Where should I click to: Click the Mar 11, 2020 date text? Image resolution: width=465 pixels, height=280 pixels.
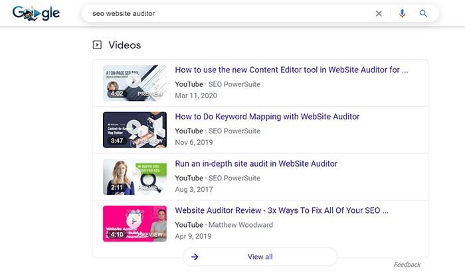point(196,96)
